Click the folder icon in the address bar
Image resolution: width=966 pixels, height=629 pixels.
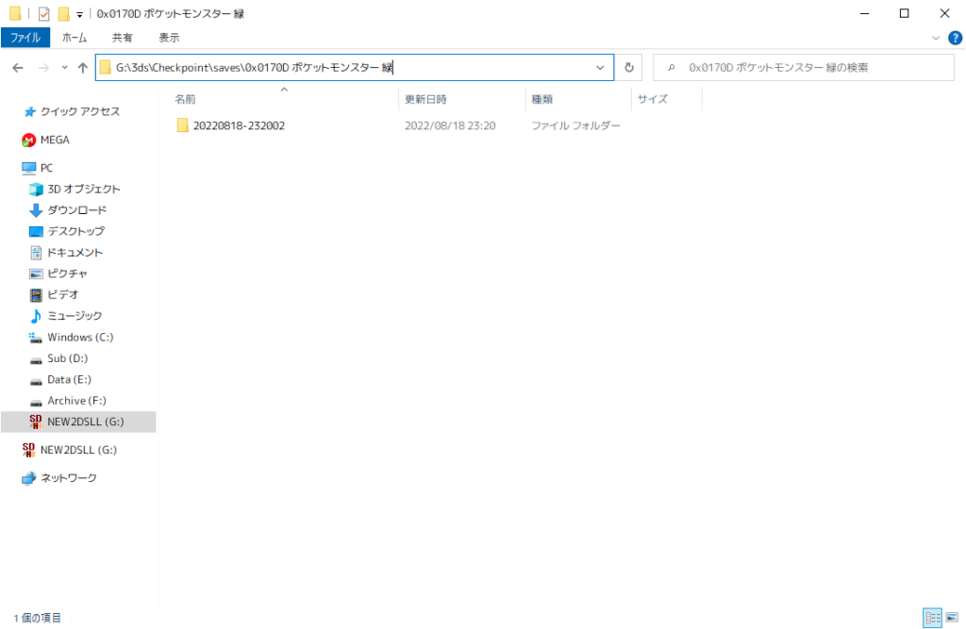click(x=106, y=67)
